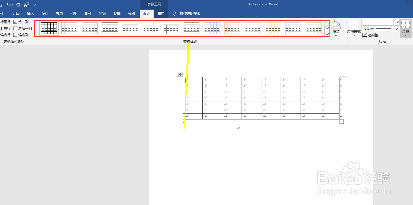Apply the green-accent grid table style
413x205 pixels.
coord(314,28)
